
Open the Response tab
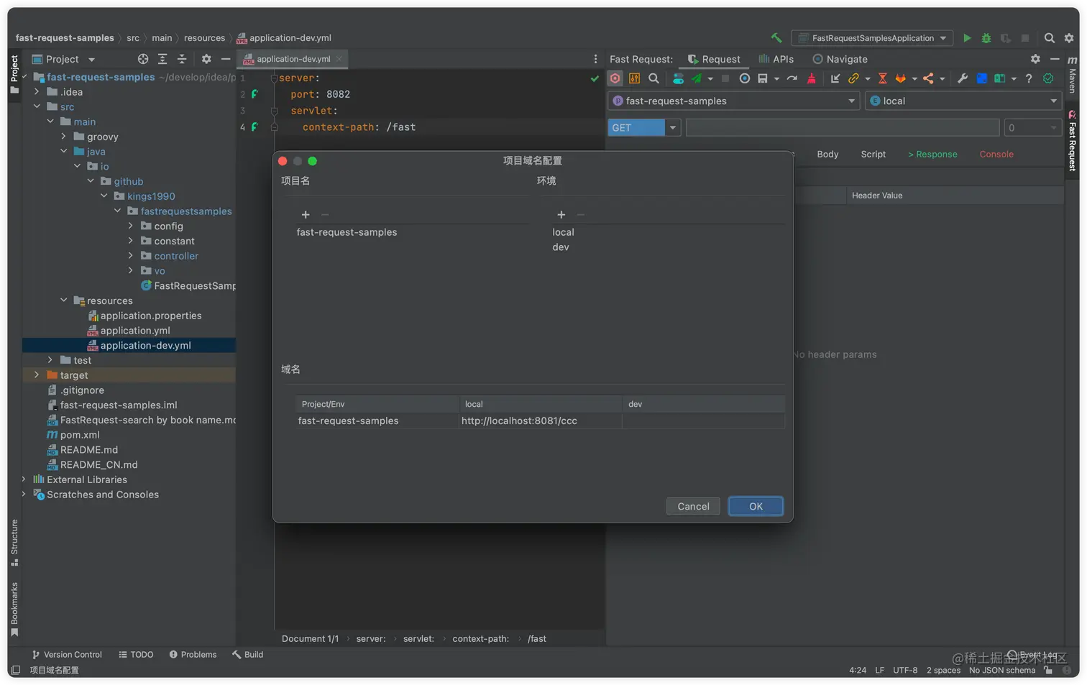pyautogui.click(x=932, y=155)
